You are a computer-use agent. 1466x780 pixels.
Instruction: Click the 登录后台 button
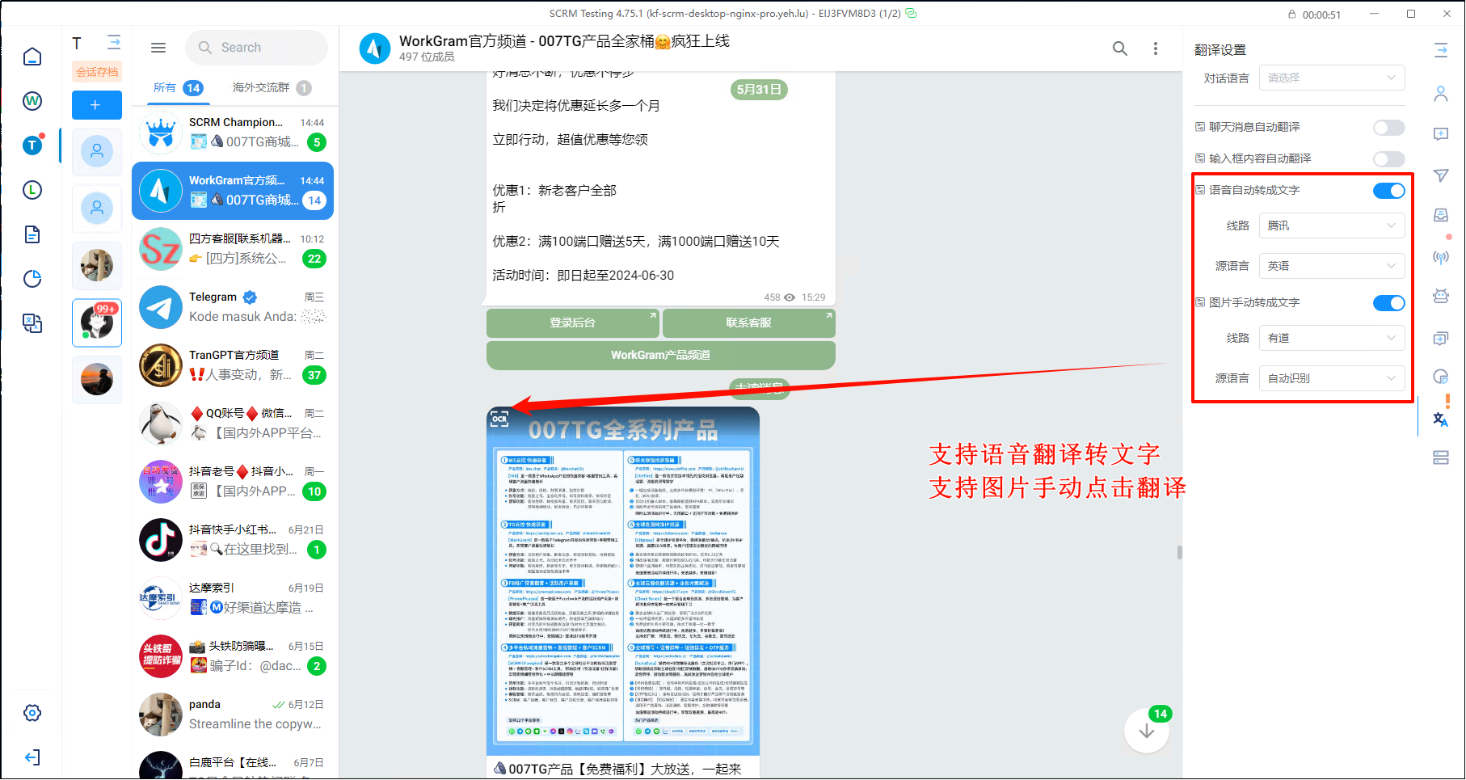[573, 323]
